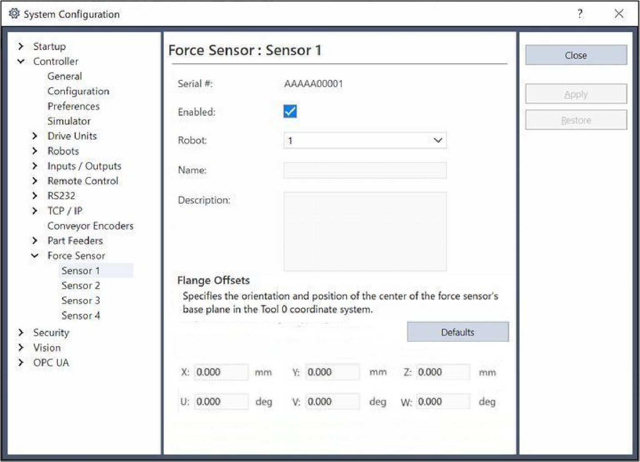Screen dimensions: 640x462
Task: Click the Y offset field
Action: tap(332, 372)
